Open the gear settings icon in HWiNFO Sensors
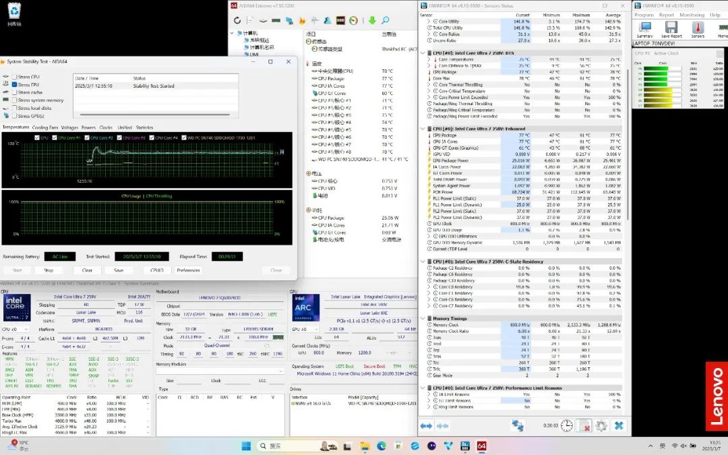This screenshot has width=728, height=455. point(601,425)
